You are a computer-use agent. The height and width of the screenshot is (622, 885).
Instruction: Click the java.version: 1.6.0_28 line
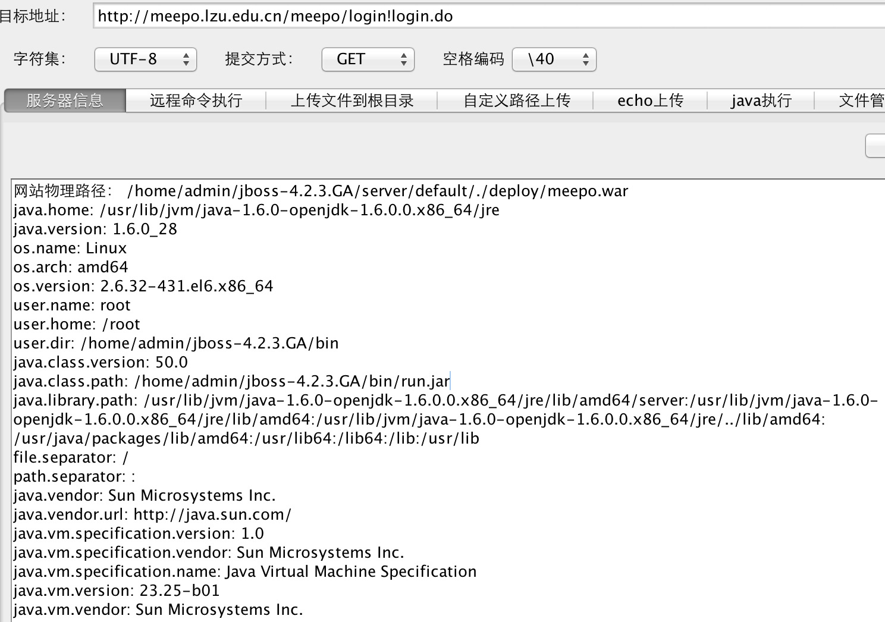point(95,229)
